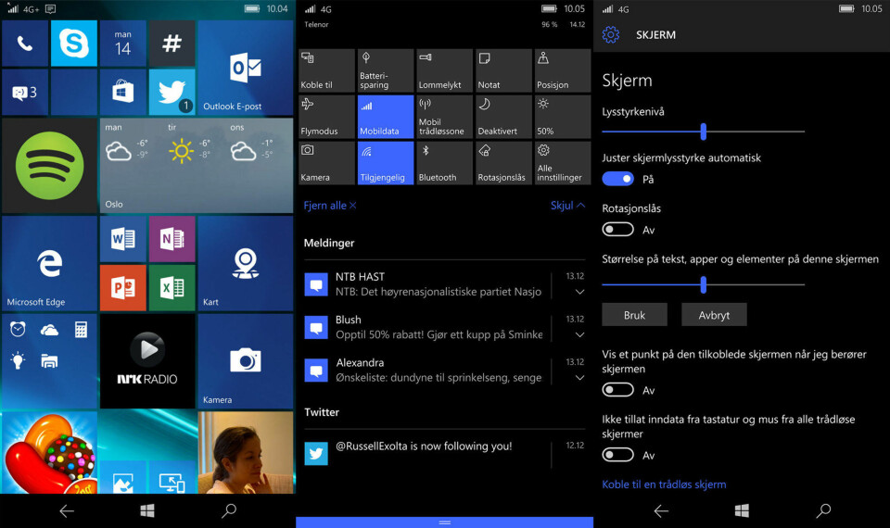
Task: Open the alarm clock icon in folder tile
Action: 18,329
